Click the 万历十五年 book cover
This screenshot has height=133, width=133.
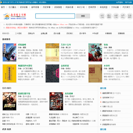tap(52, 52)
